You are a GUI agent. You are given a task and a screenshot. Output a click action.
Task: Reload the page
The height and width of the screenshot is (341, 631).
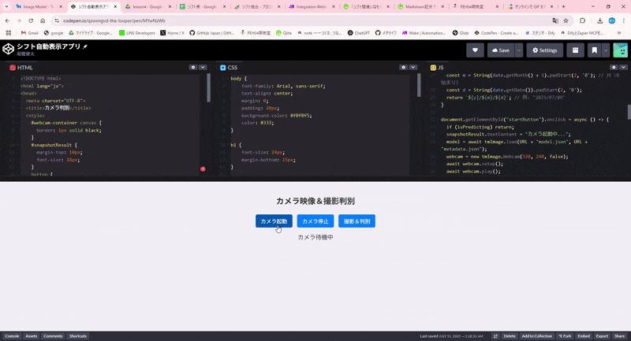[x=31, y=20]
